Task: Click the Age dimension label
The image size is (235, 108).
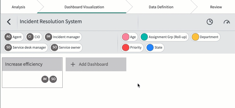Action: tap(133, 37)
